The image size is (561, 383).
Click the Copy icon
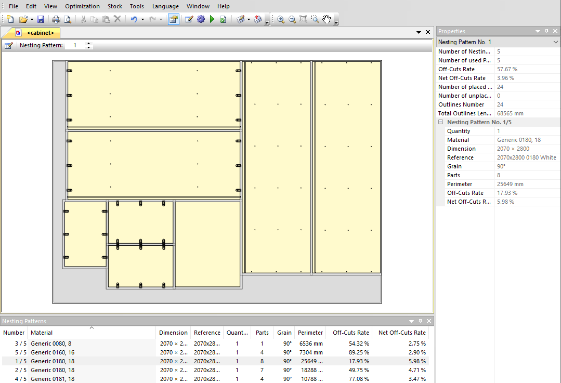point(95,19)
